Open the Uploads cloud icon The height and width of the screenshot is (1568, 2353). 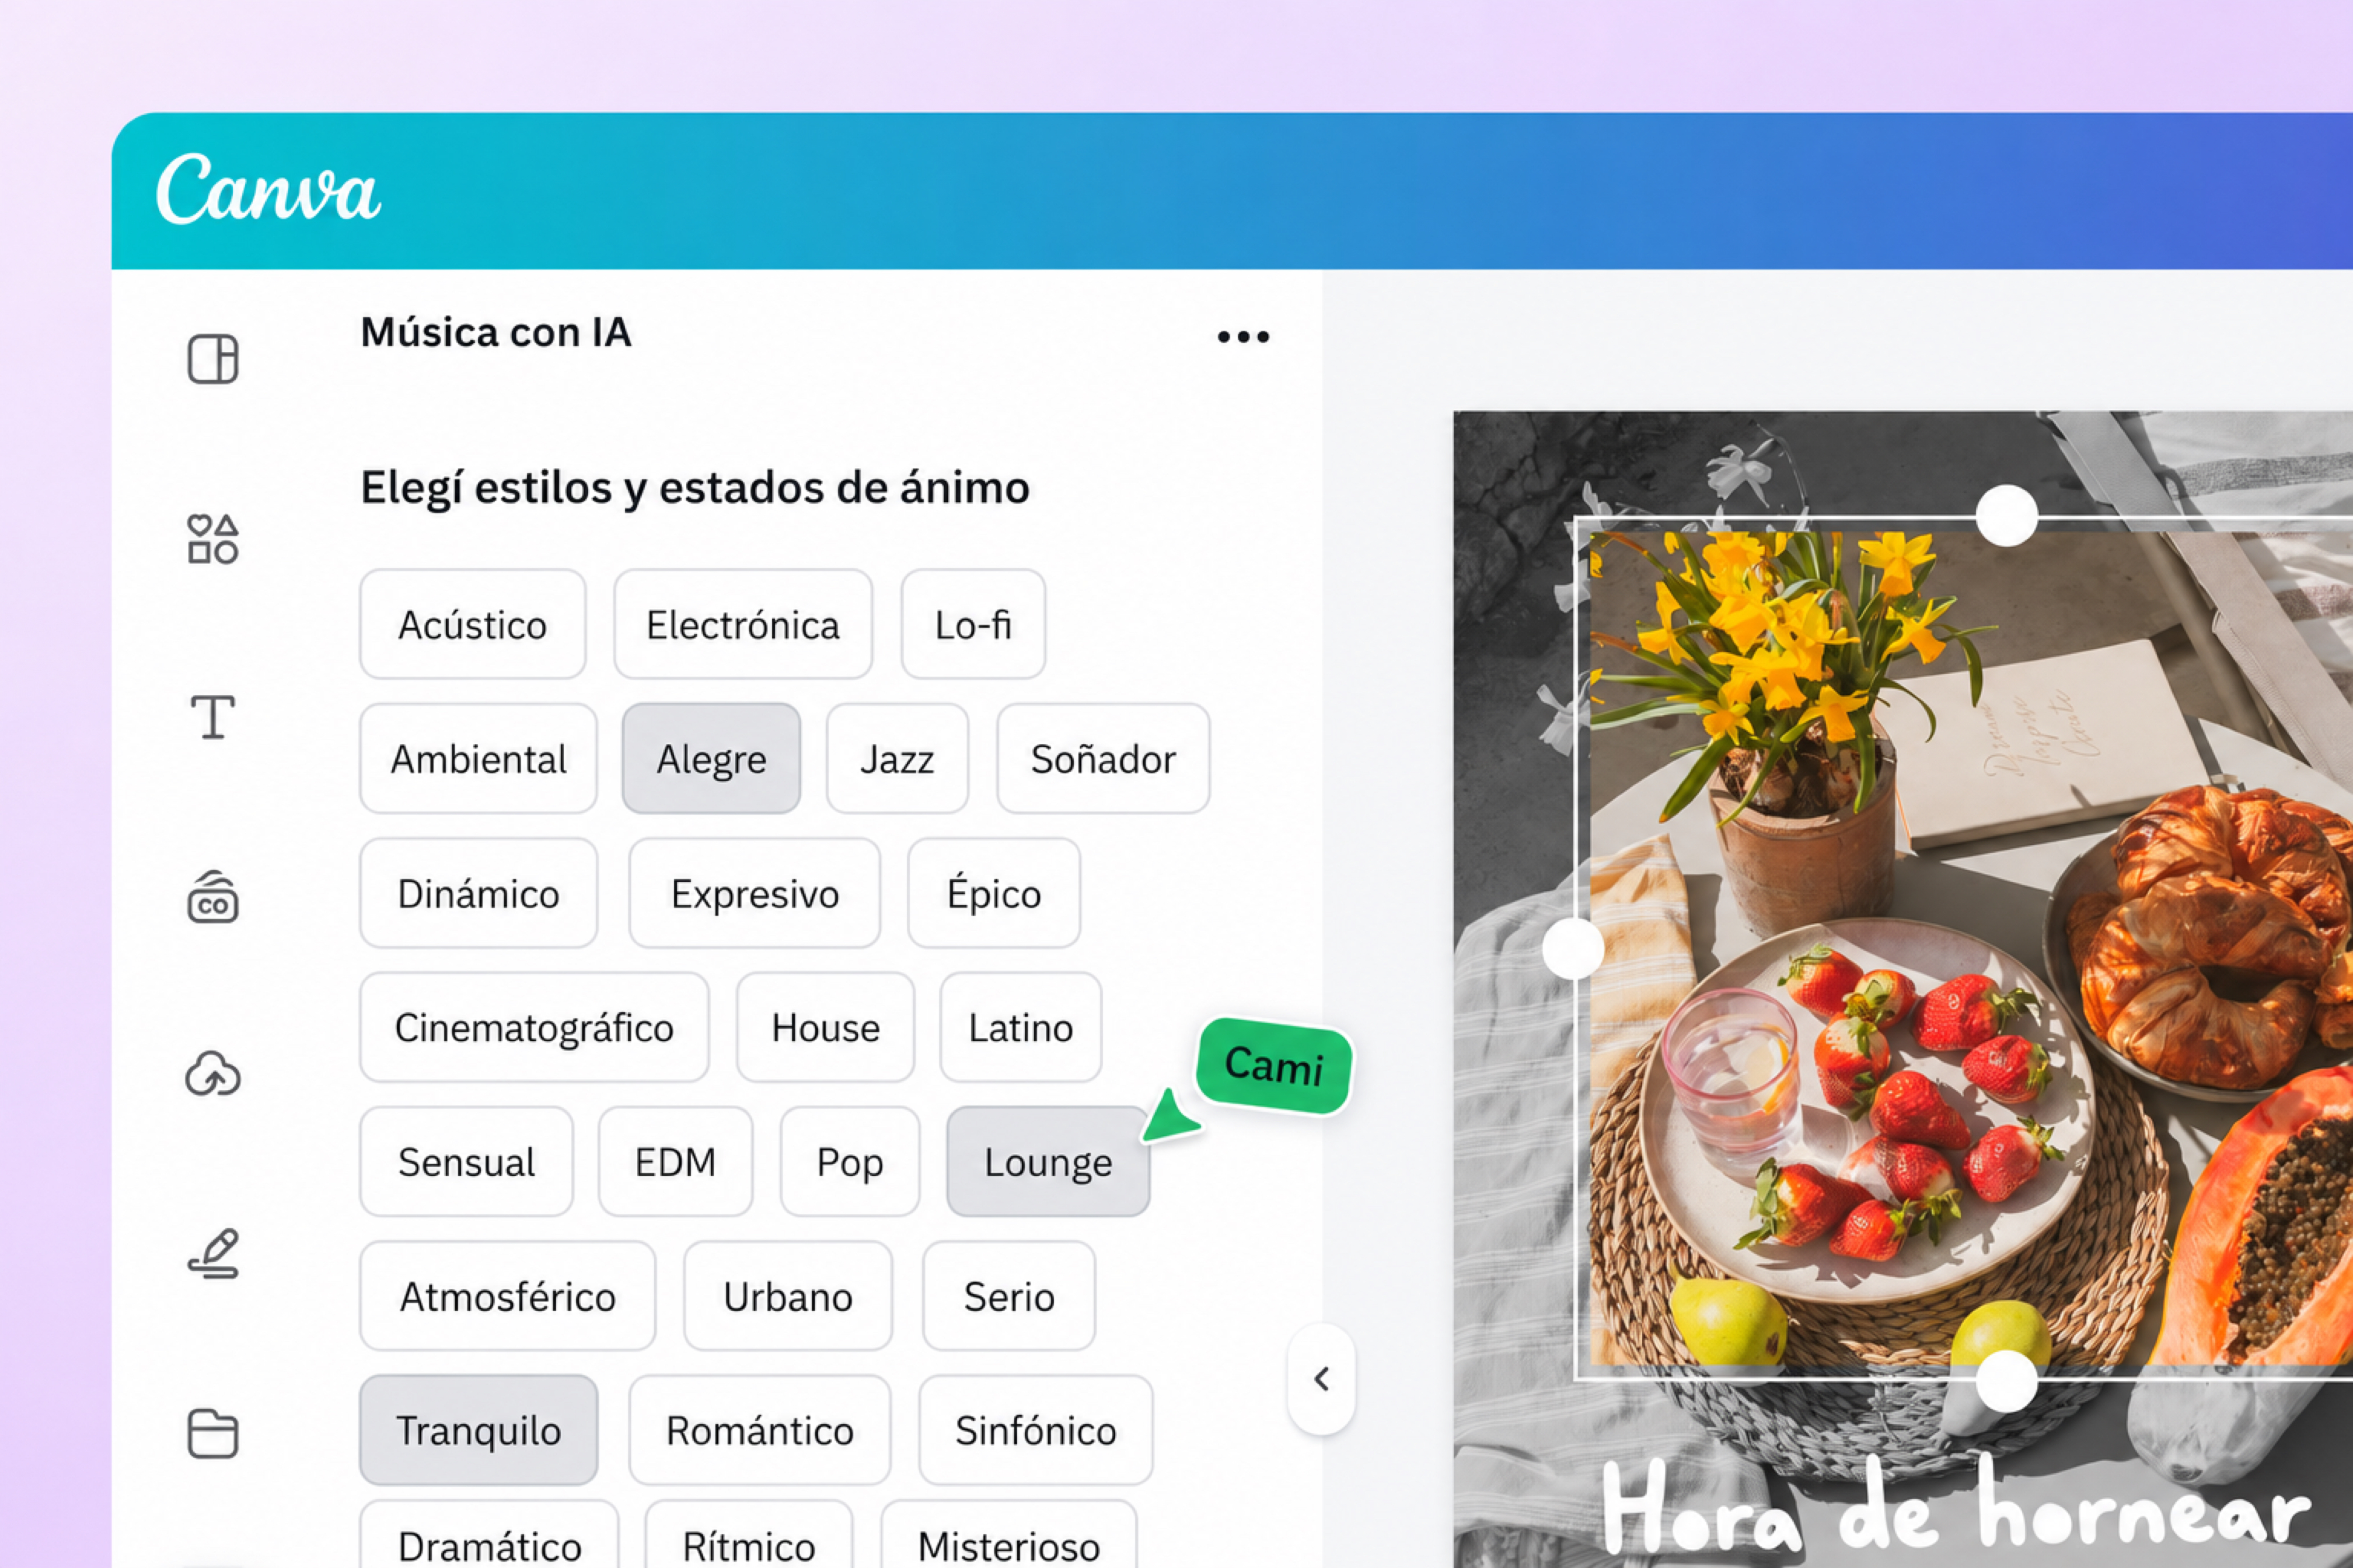[213, 1074]
